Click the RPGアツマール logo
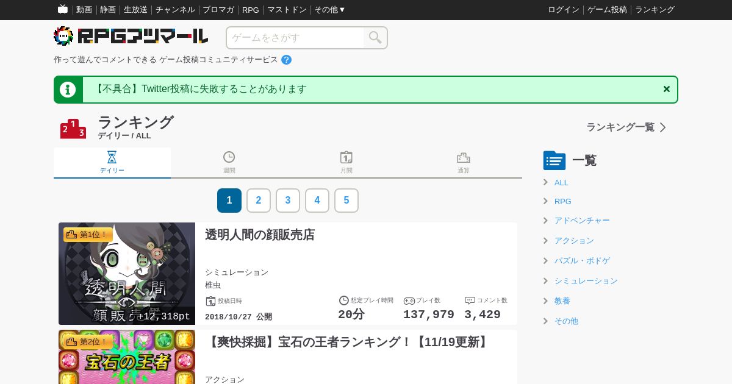 131,37
